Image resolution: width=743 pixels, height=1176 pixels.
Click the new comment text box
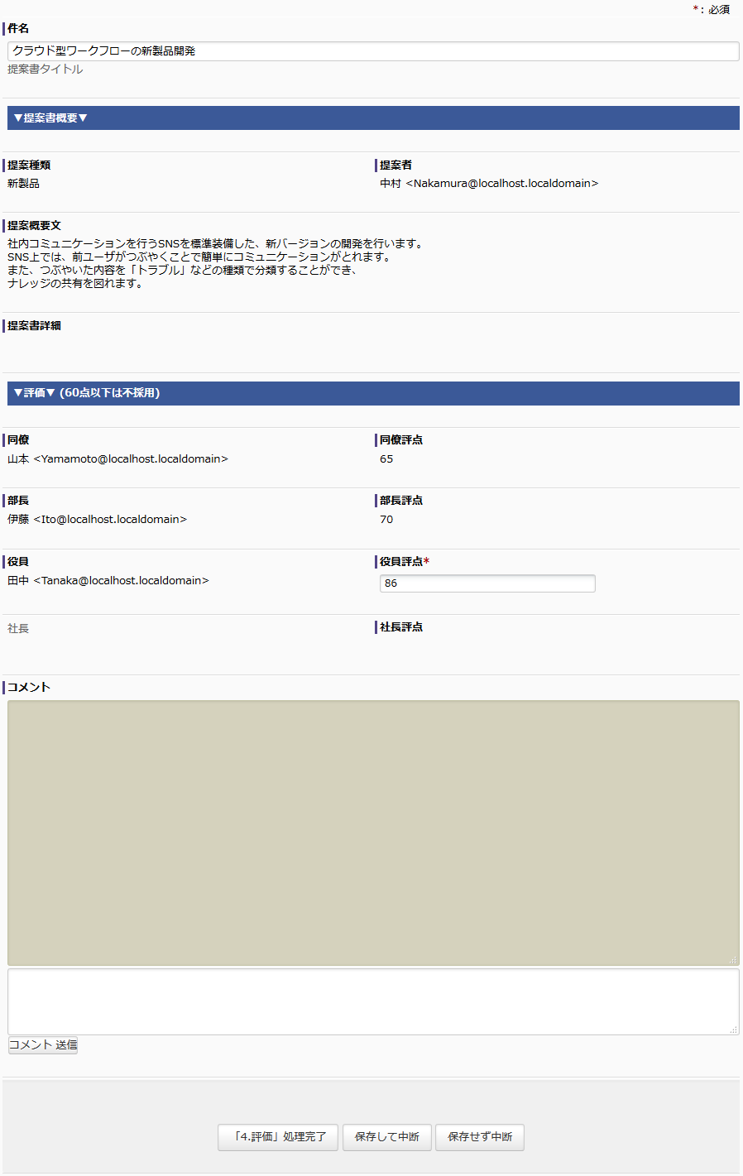tap(372, 1001)
